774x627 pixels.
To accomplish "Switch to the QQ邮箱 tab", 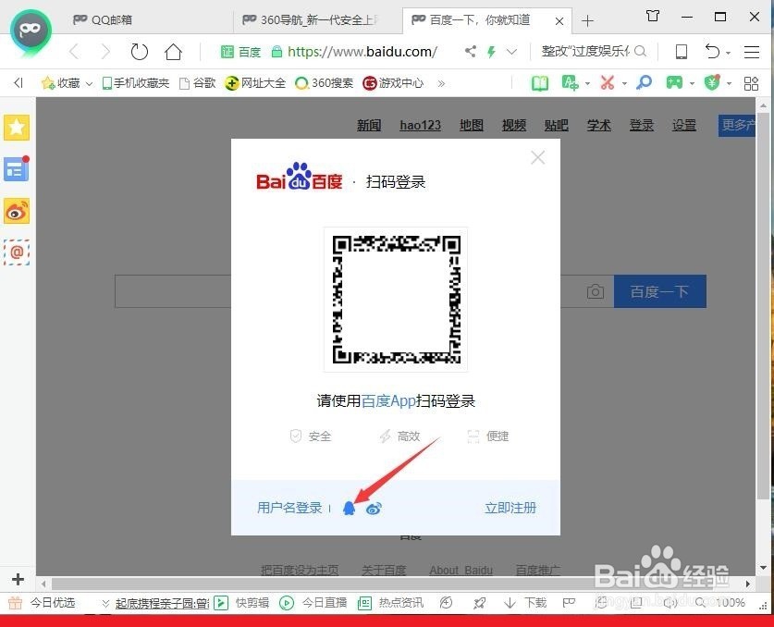I will pyautogui.click(x=103, y=19).
